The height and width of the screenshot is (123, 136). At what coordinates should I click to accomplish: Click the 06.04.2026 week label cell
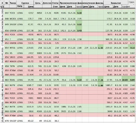pyautogui.click(x=2, y=15)
